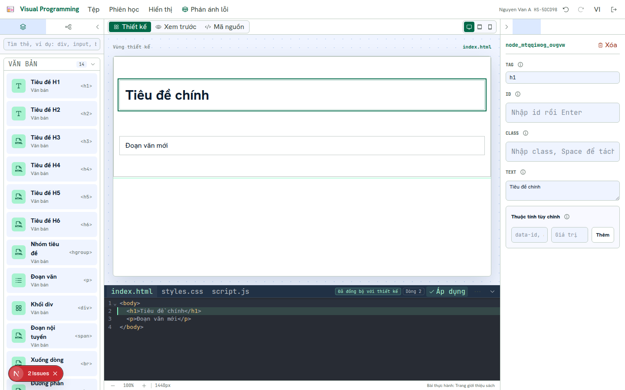Toggle the VI language switch

[597, 10]
